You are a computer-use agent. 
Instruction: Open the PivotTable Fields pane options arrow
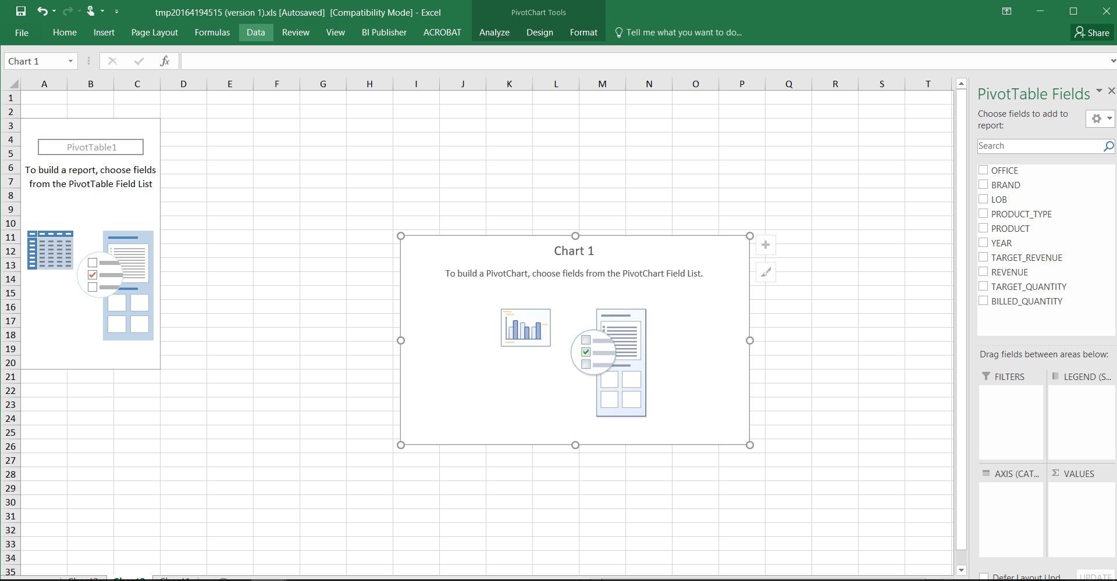[1099, 91]
